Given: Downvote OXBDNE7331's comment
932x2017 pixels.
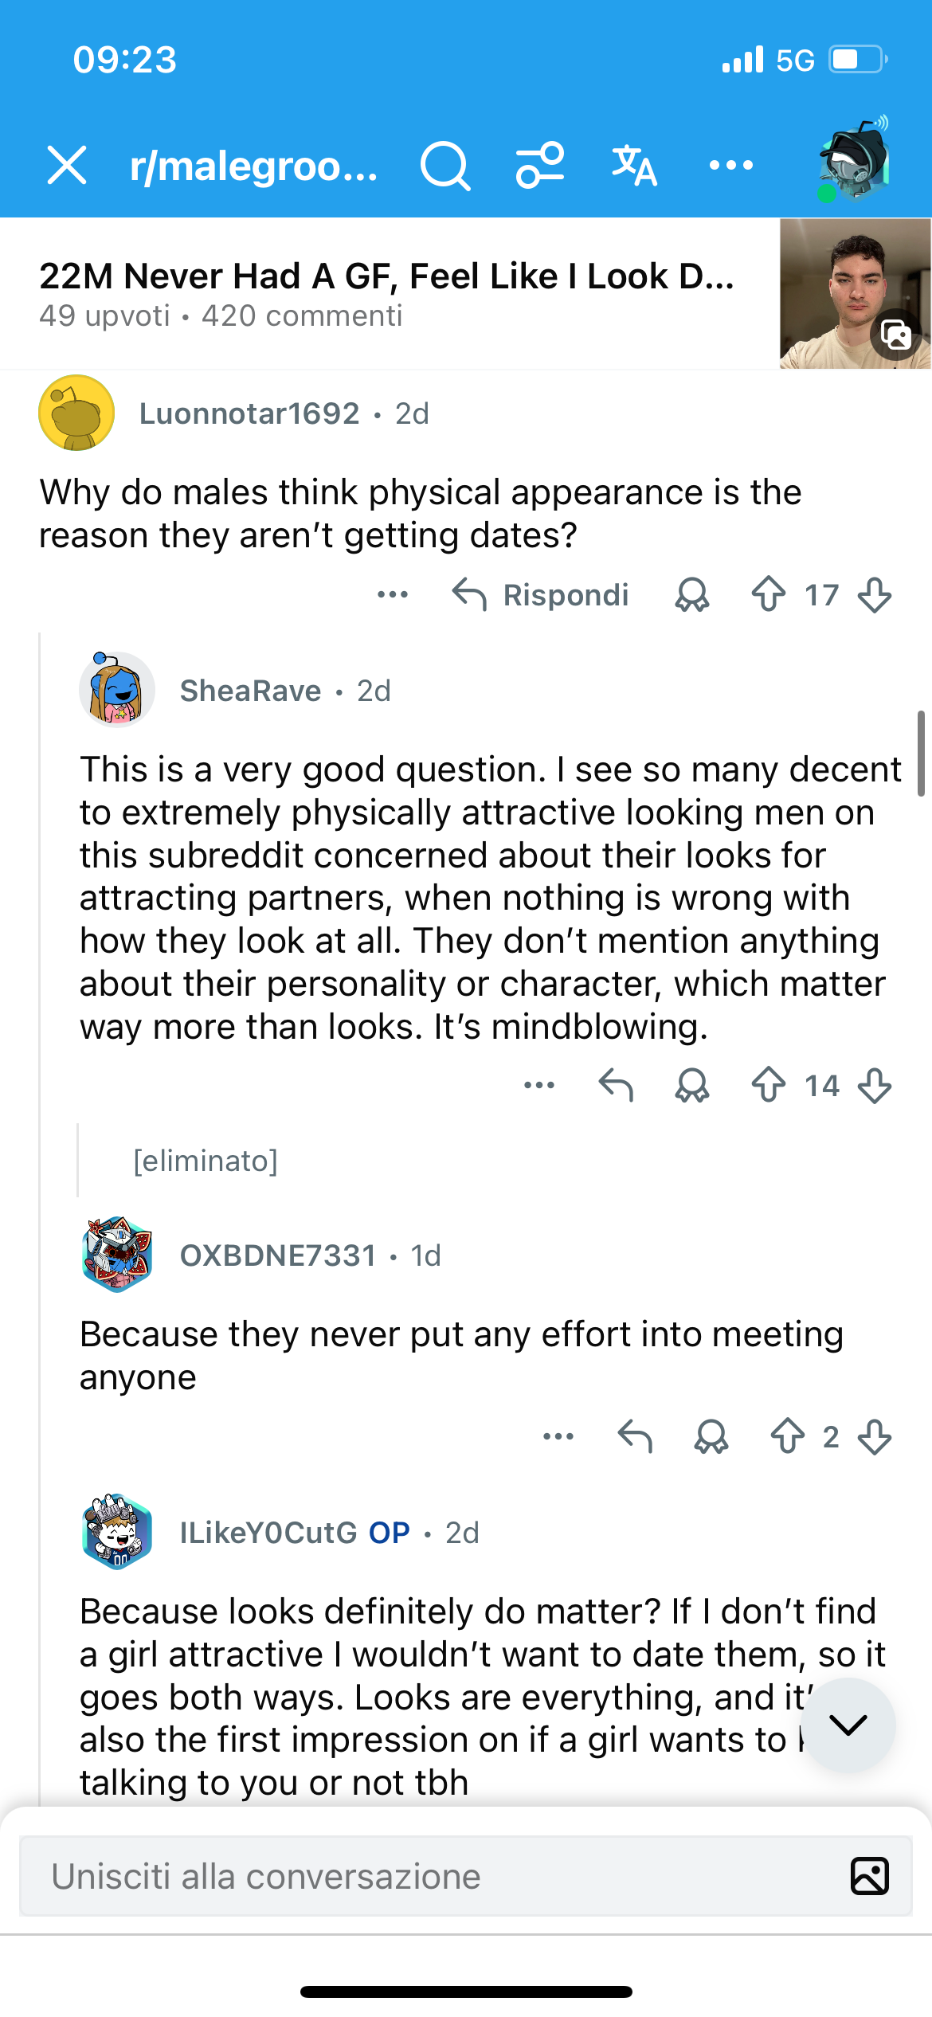Looking at the screenshot, I should 875,1437.
